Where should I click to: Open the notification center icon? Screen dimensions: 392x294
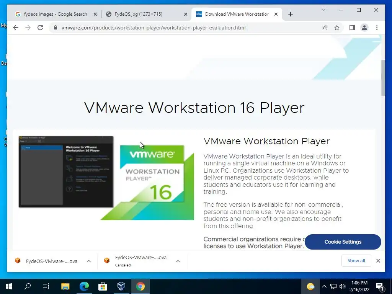tap(380, 286)
